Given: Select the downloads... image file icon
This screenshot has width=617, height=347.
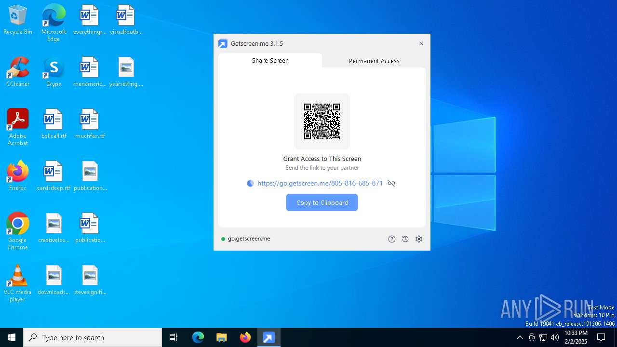Looking at the screenshot, I should coord(54,280).
